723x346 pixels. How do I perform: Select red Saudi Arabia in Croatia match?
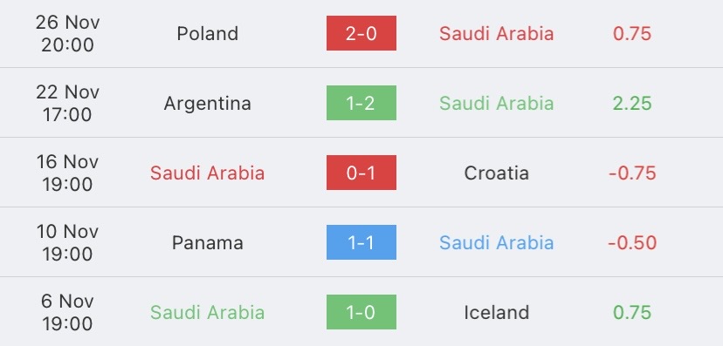[x=208, y=173]
